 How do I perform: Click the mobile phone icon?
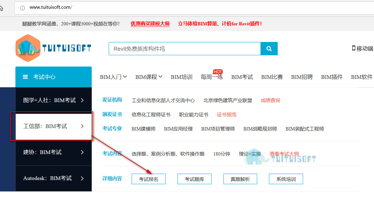pyautogui.click(x=353, y=48)
